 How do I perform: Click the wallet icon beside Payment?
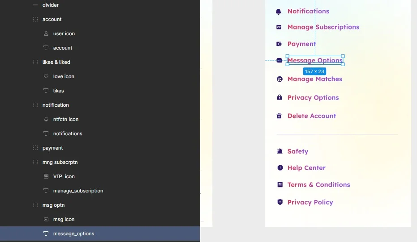click(x=279, y=44)
